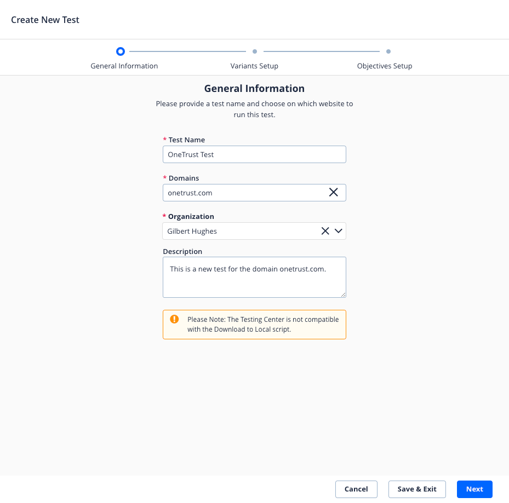Expand the Organization dropdown chevron

click(339, 231)
